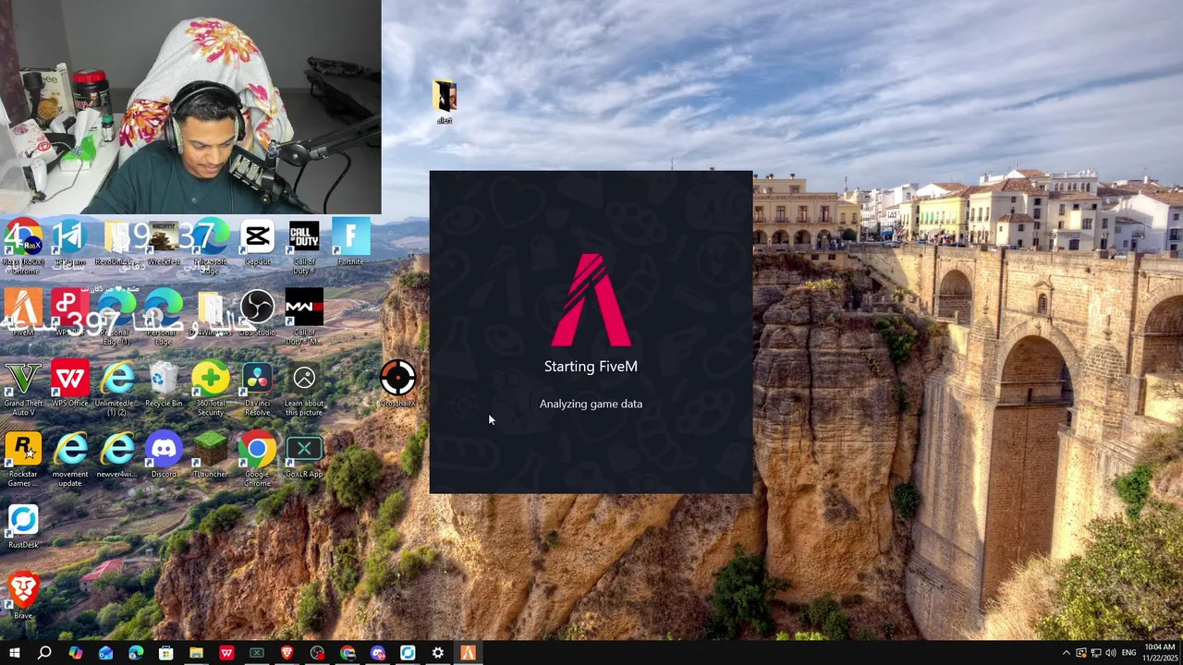Switch to GoXLR App in the taskbar
This screenshot has height=665, width=1183.
257,653
